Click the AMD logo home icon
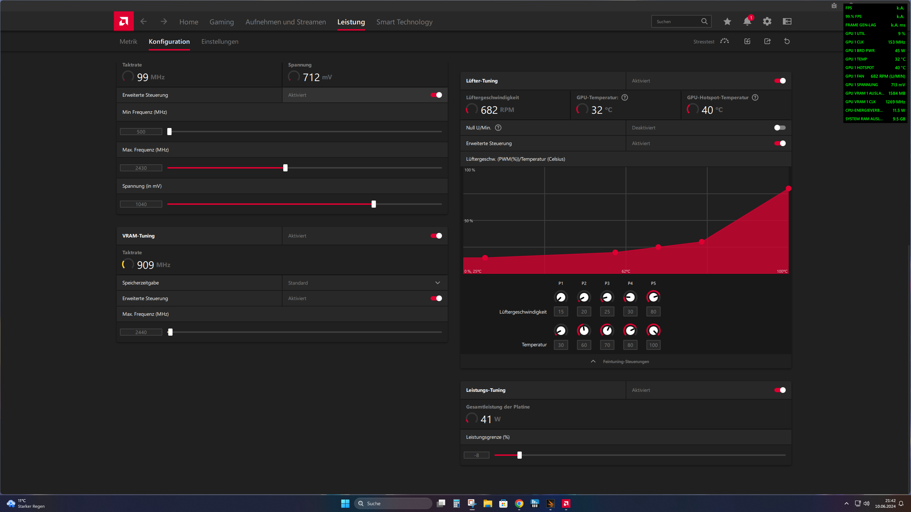Image resolution: width=911 pixels, height=512 pixels. coord(123,21)
